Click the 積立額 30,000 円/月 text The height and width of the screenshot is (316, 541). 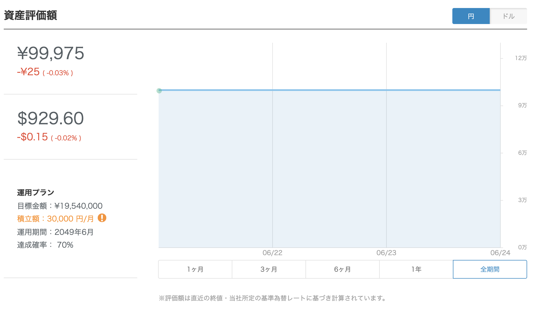(x=56, y=219)
